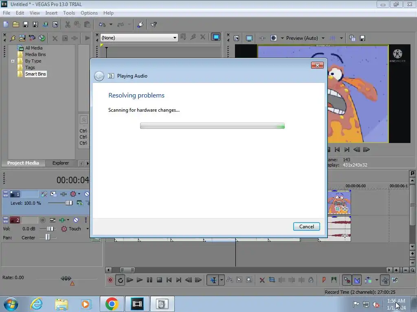Image resolution: width=417 pixels, height=312 pixels.
Task: Open the Touch automation mode dropdown
Action: 87,229
